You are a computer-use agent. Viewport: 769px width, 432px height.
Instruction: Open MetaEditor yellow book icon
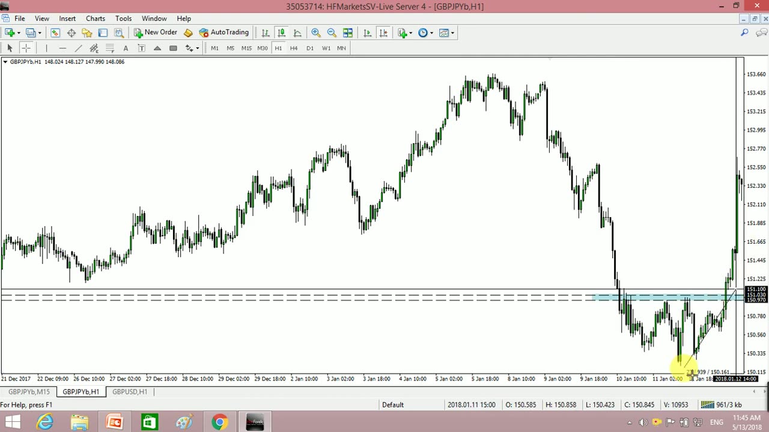coord(188,32)
